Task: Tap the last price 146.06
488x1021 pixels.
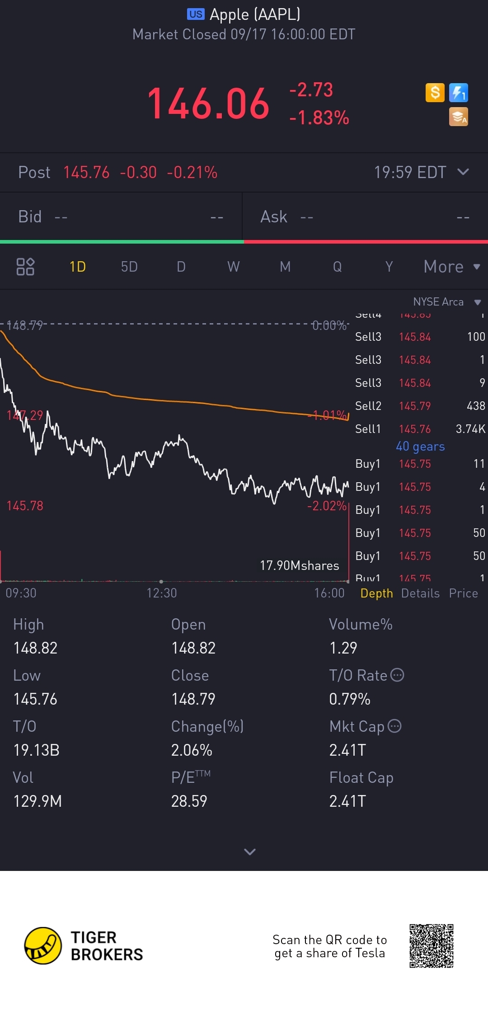Action: pyautogui.click(x=208, y=104)
